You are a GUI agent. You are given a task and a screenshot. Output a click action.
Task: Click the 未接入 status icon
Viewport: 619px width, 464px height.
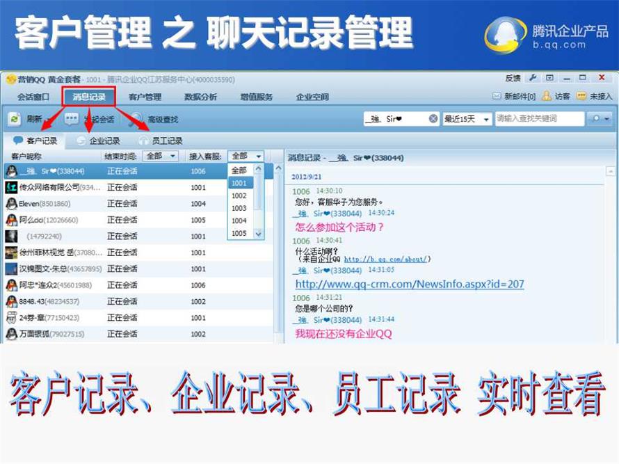(x=581, y=97)
